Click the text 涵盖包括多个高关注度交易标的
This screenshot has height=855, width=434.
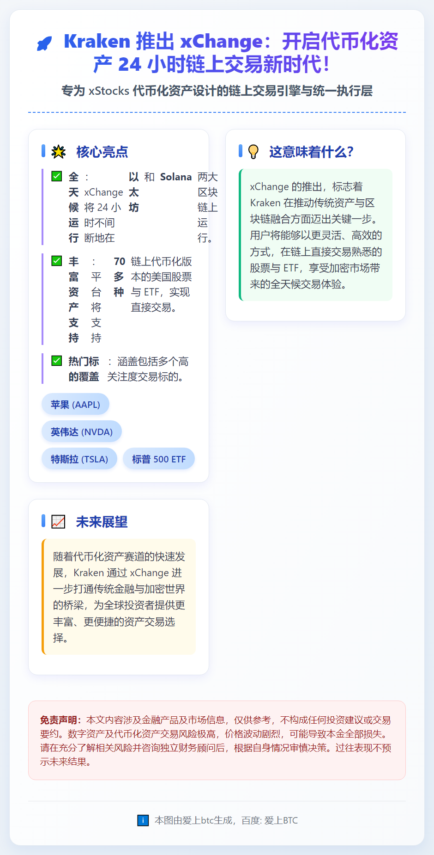coord(148,369)
